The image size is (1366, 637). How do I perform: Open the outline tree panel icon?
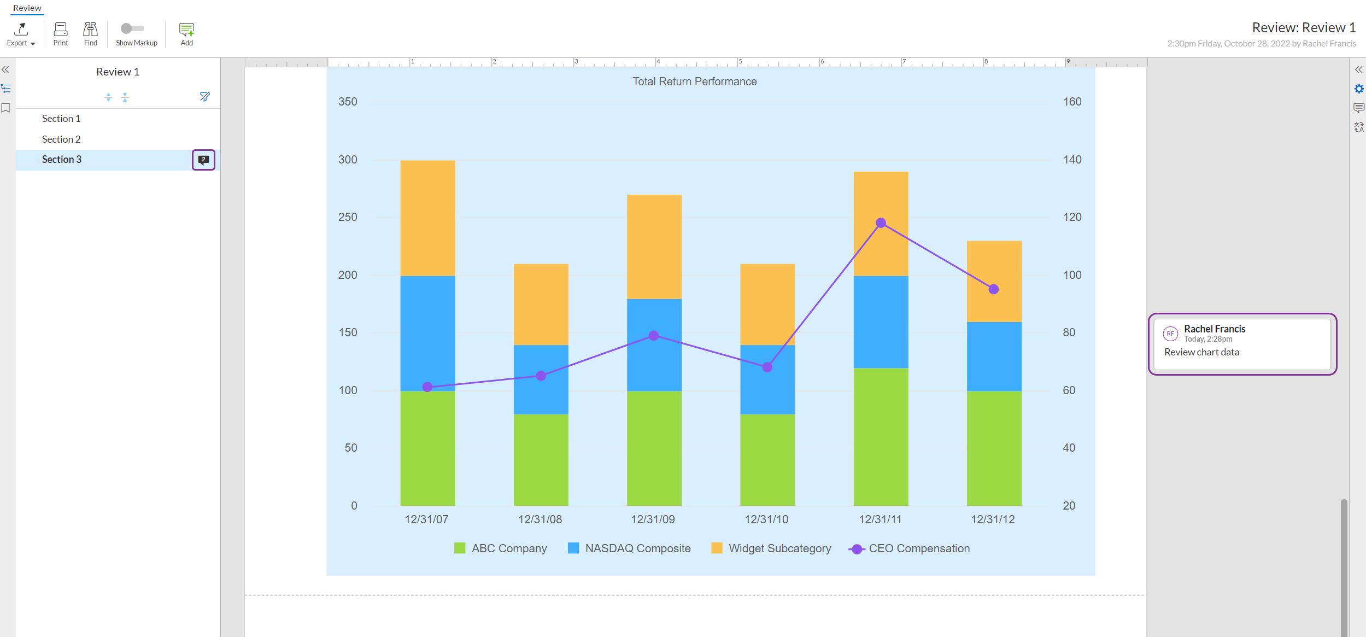(6, 89)
